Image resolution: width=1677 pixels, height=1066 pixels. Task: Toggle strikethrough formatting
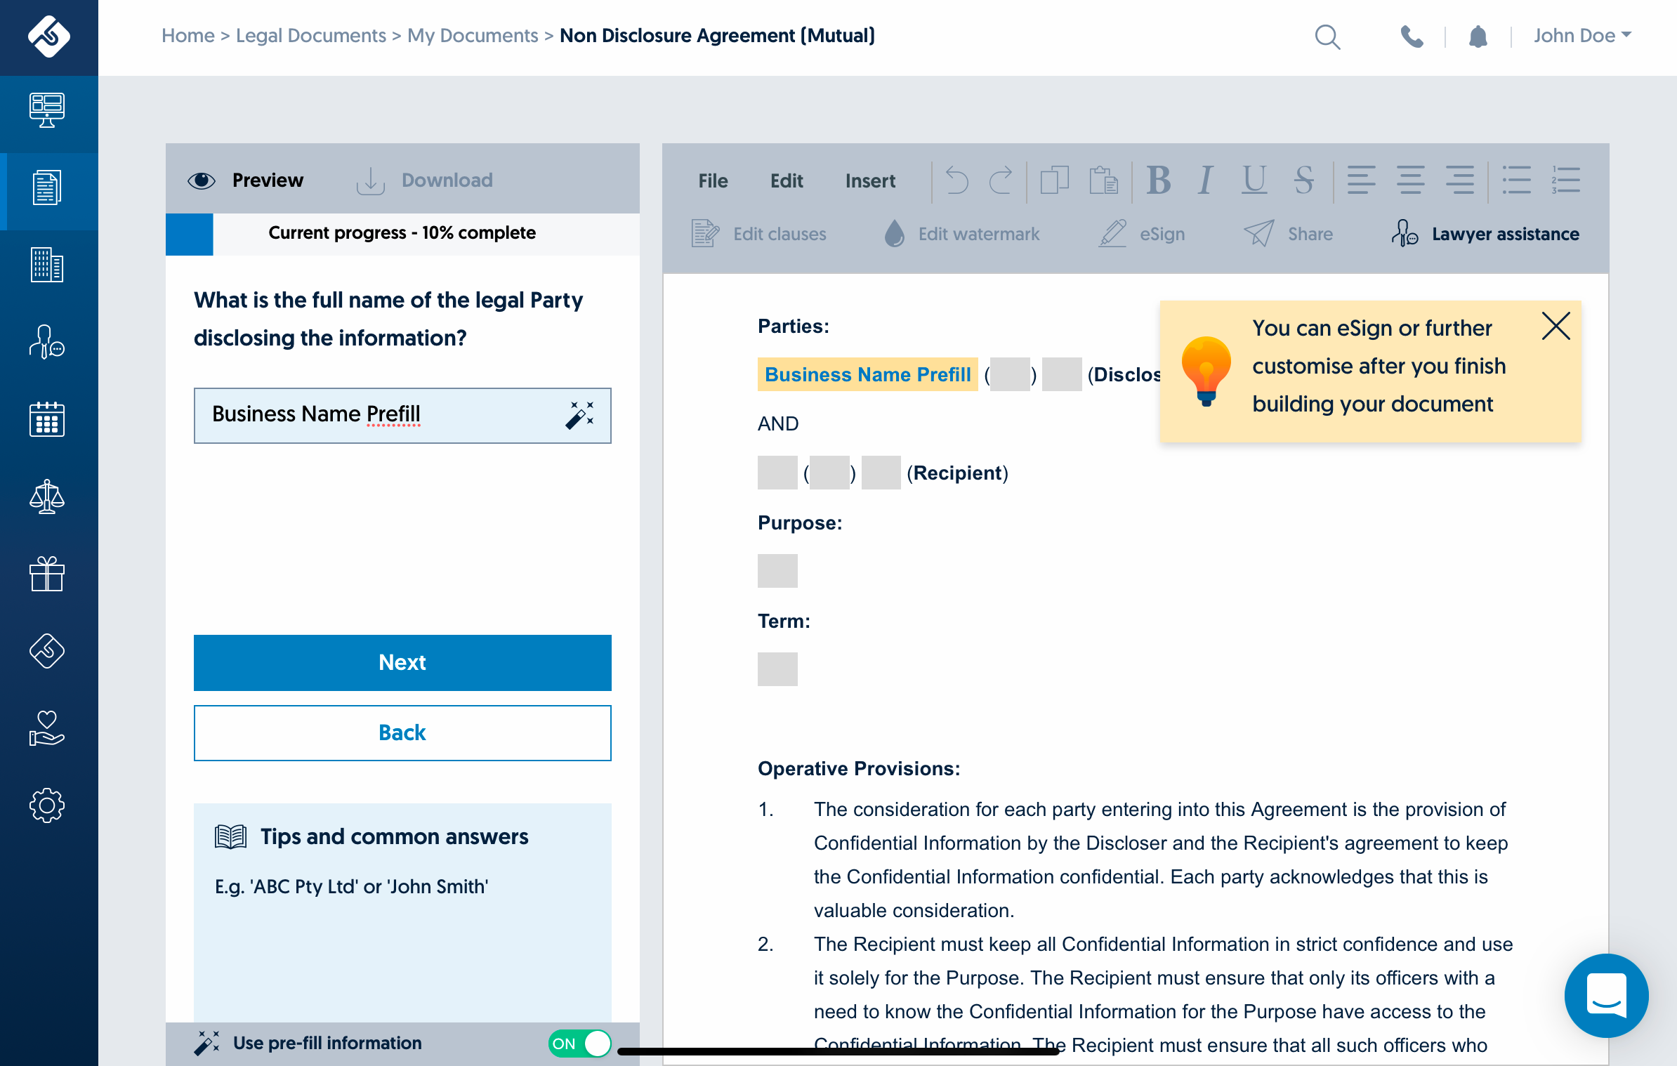(x=1304, y=180)
